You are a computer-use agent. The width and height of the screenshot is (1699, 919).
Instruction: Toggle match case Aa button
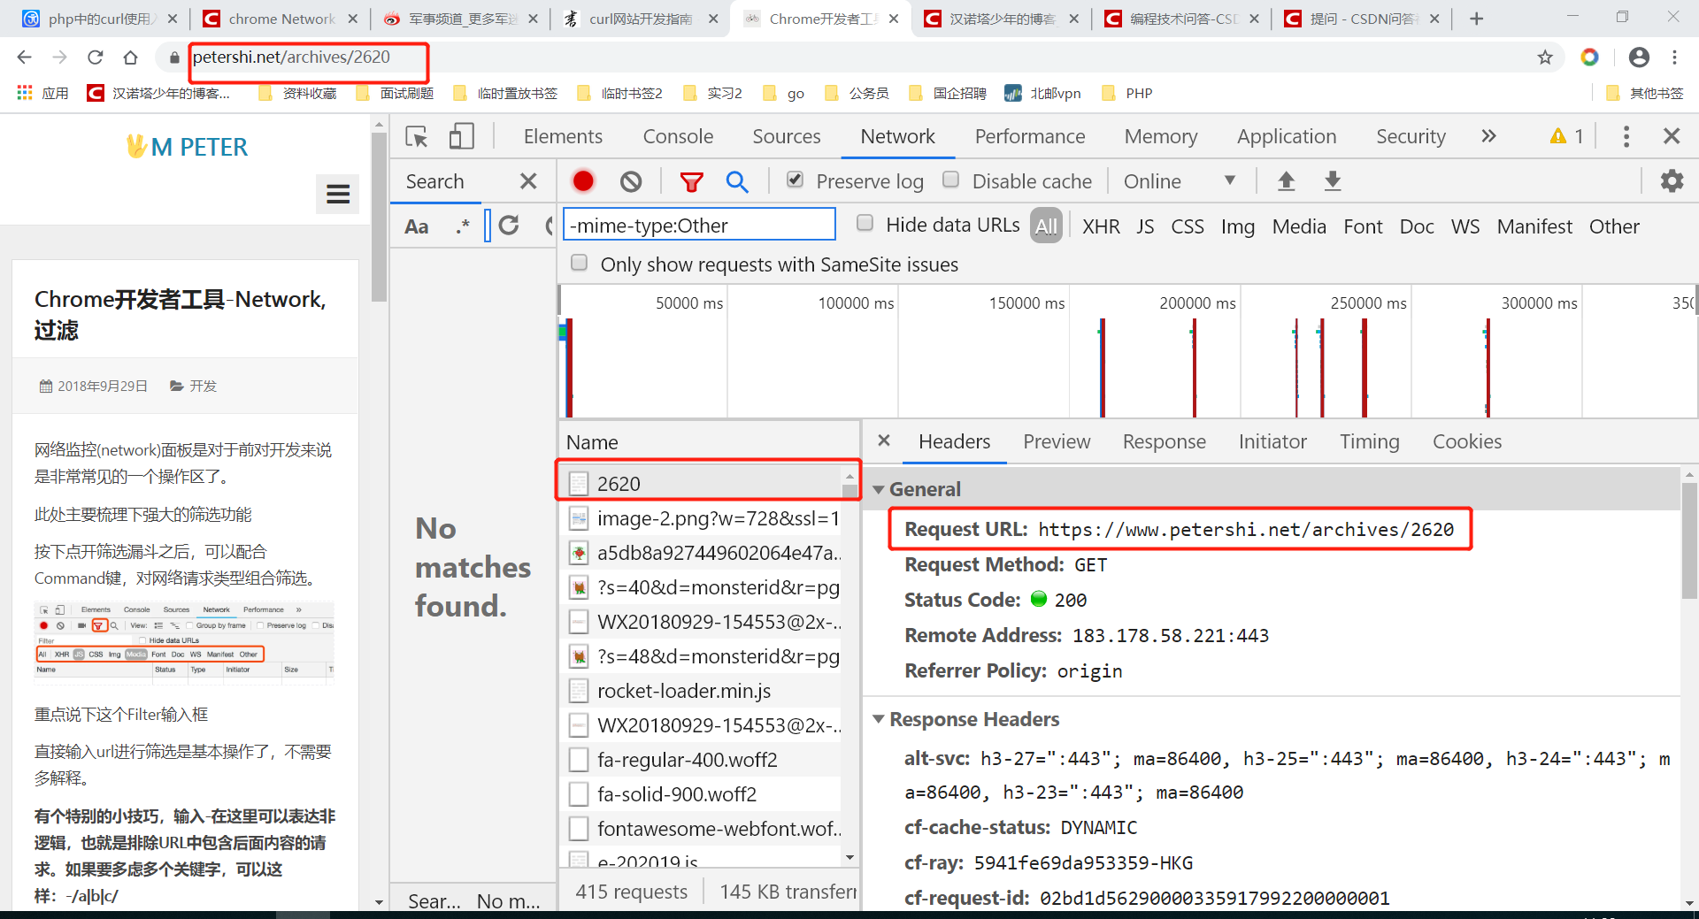[417, 226]
